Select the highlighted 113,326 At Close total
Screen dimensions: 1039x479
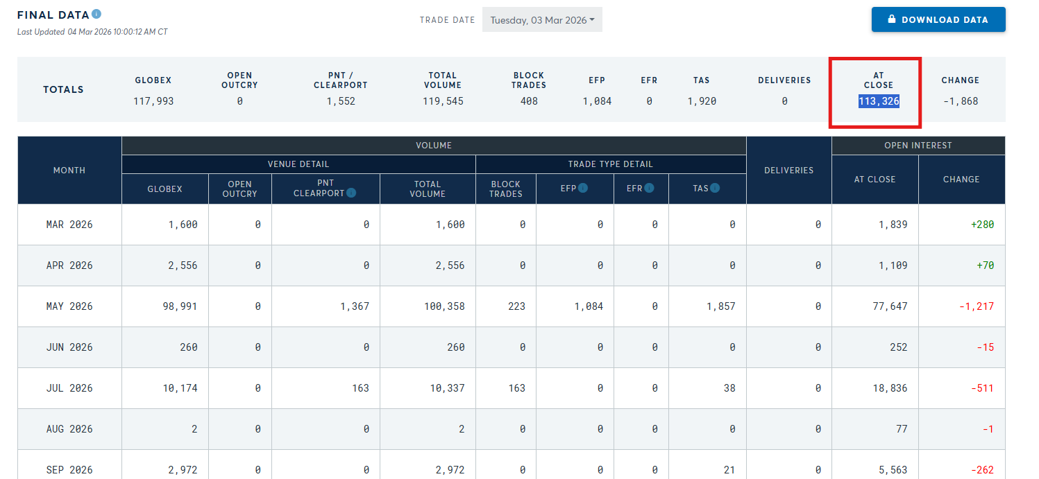879,101
